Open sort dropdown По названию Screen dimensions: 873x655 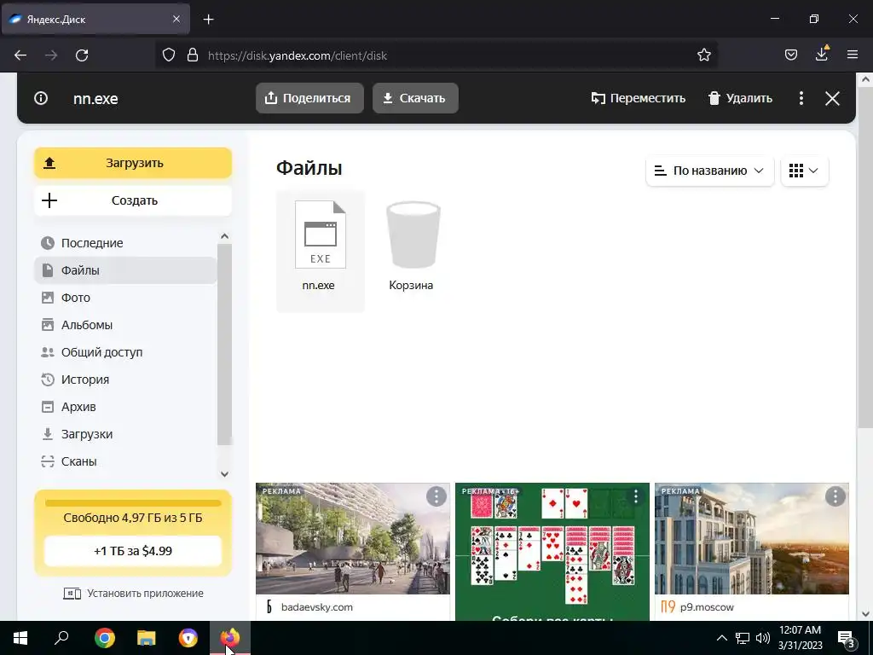tap(710, 171)
